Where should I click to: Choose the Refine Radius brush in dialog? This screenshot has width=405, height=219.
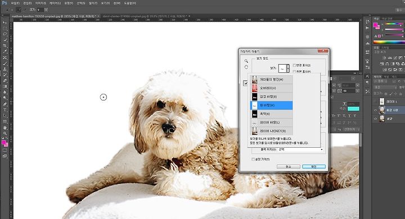tap(245, 83)
